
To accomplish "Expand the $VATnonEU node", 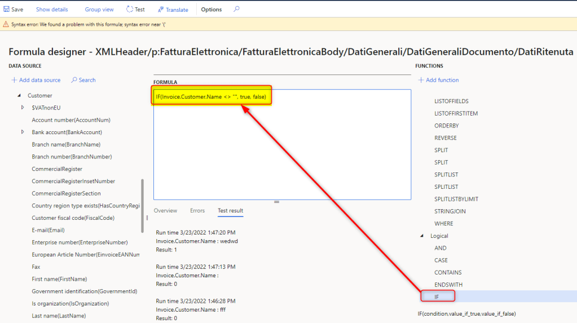I will click(x=23, y=108).
